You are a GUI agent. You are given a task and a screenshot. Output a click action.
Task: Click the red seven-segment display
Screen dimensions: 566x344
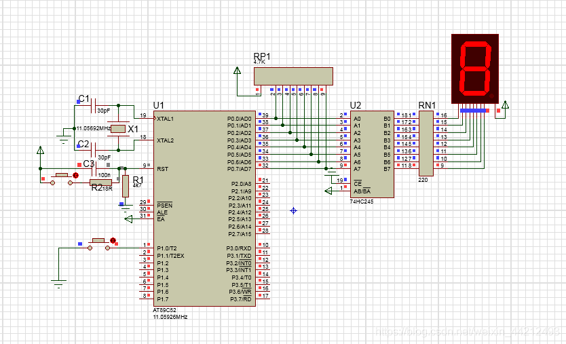click(x=474, y=69)
